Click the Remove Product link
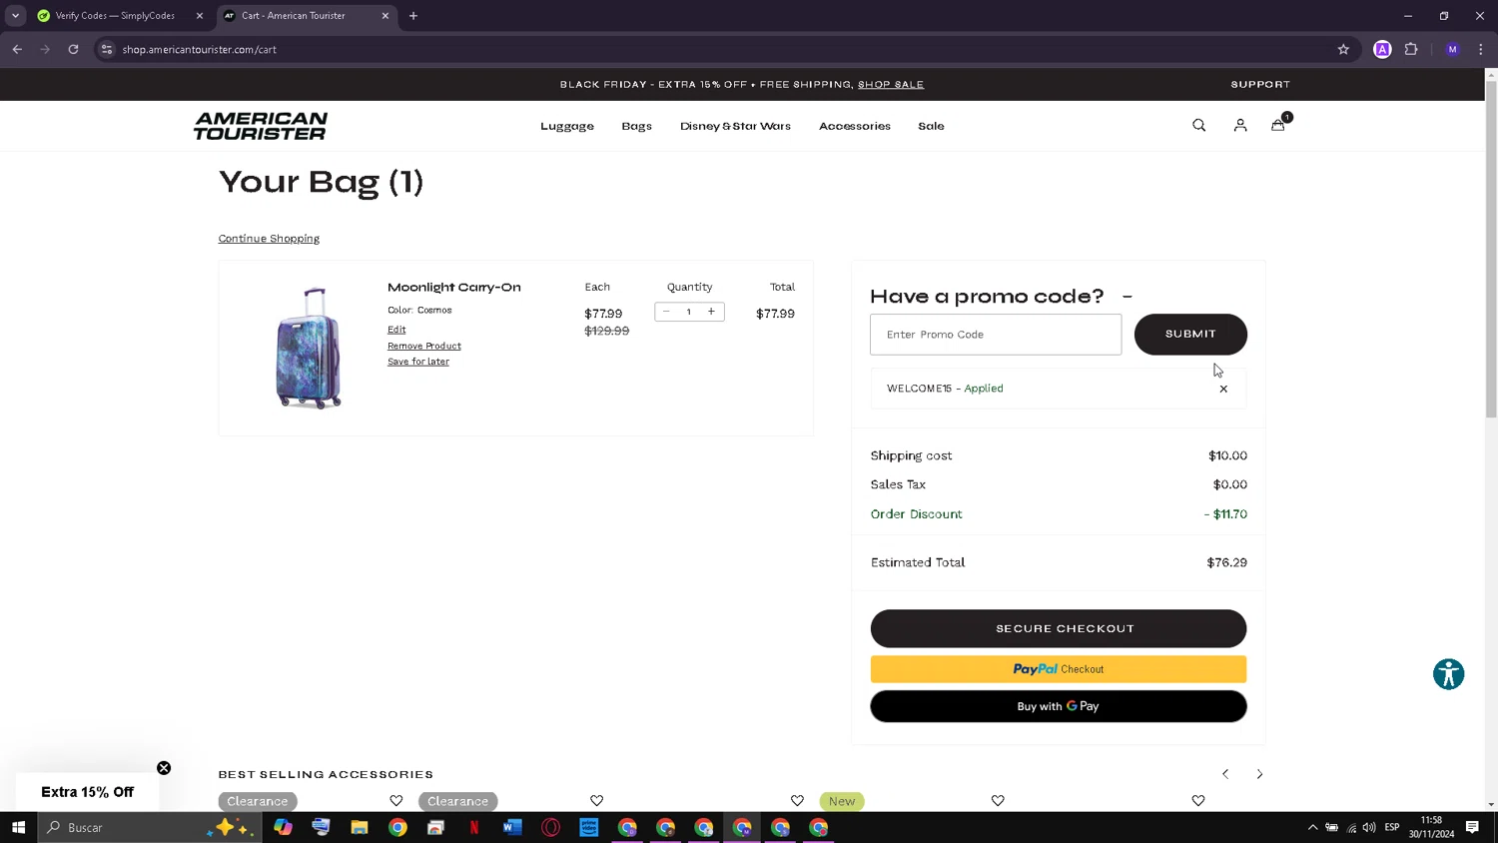Image resolution: width=1498 pixels, height=843 pixels. [424, 346]
